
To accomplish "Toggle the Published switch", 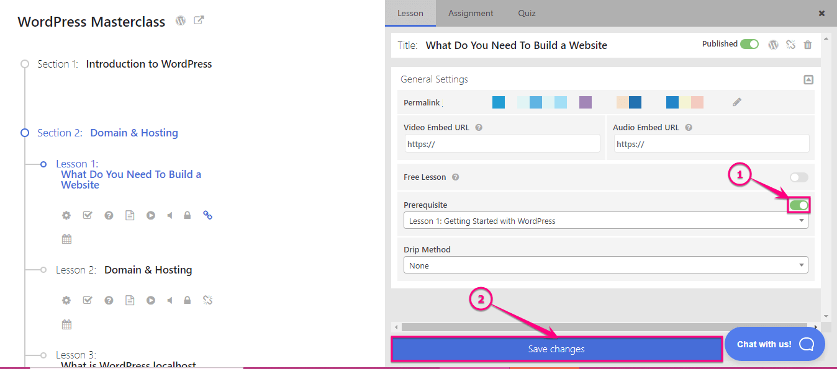I will 749,44.
